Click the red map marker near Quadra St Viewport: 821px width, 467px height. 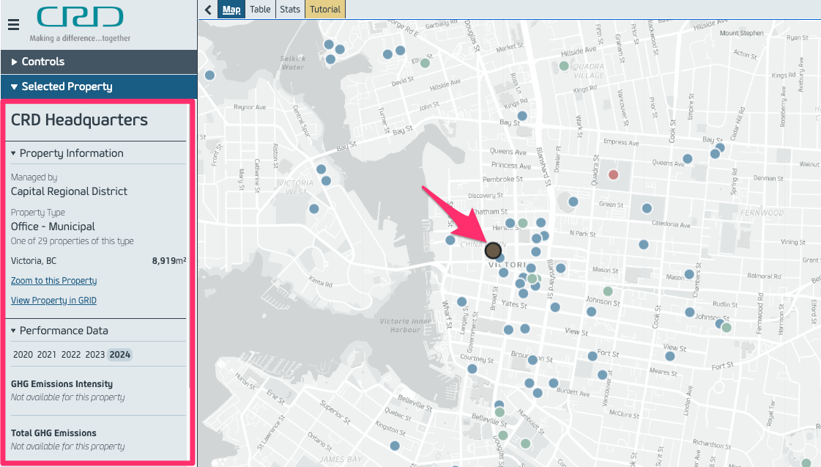click(614, 174)
